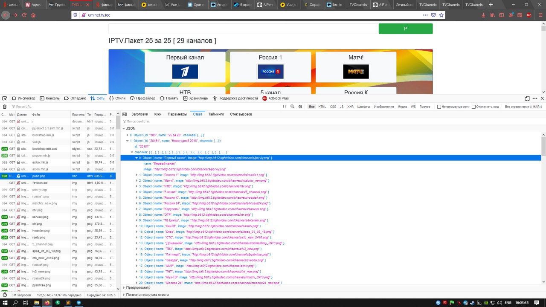The width and height of the screenshot is (546, 307).
Task: Open Adblock Plus toolbar extension icon
Action: (x=529, y=15)
